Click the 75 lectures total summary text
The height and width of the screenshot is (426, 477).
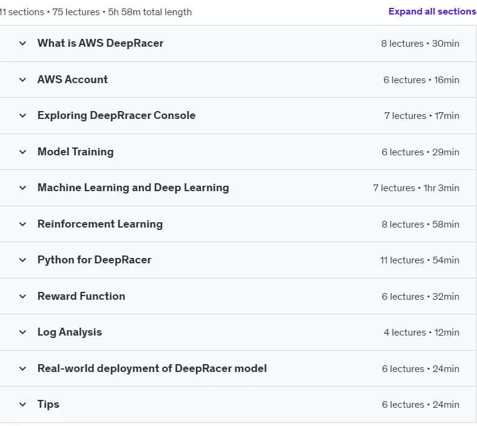click(x=76, y=12)
